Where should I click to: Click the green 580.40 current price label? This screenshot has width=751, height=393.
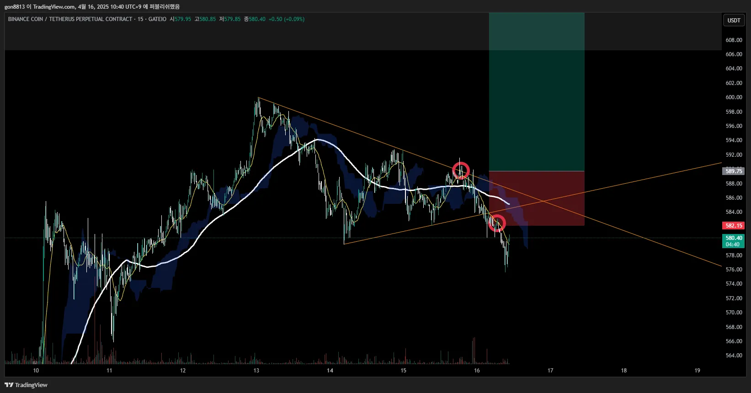coord(733,241)
